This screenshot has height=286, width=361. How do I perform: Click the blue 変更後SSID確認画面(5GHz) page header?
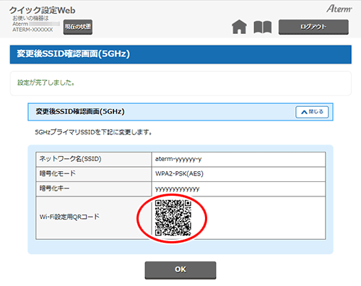[x=180, y=54]
